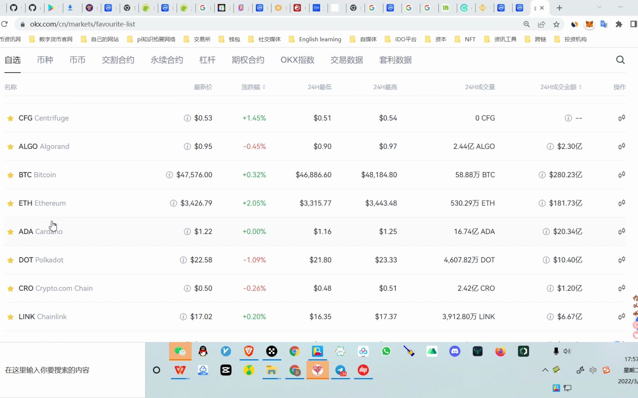Image resolution: width=638 pixels, height=398 pixels.
Task: Open the trade chart icon for DOT
Action: click(622, 260)
